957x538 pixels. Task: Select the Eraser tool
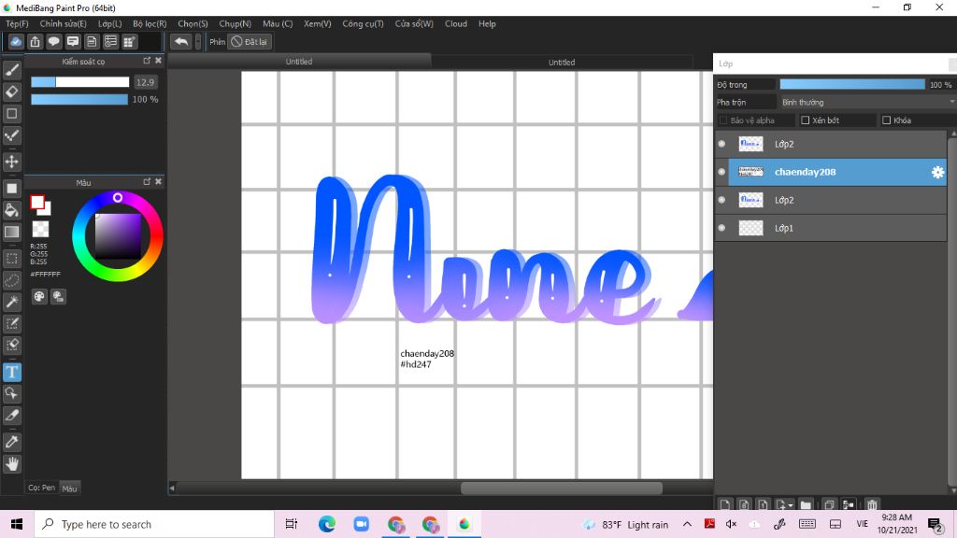point(12,92)
